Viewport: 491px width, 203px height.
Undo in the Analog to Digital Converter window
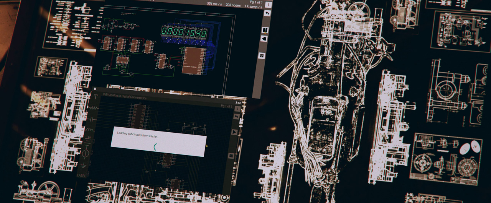point(237,116)
